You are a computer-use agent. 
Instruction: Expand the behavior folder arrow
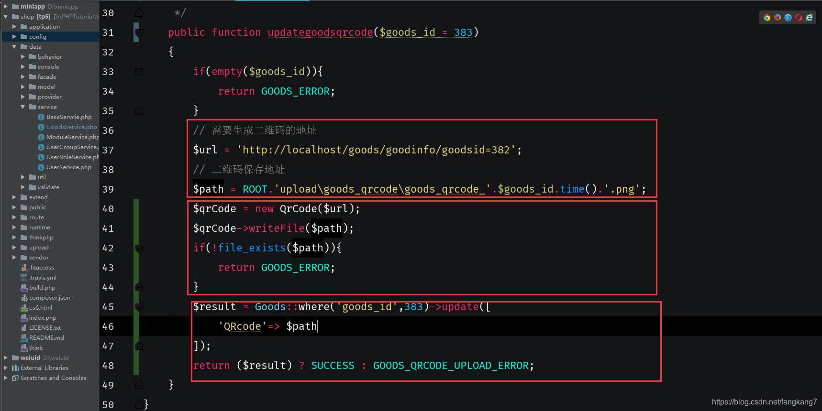pyautogui.click(x=23, y=57)
